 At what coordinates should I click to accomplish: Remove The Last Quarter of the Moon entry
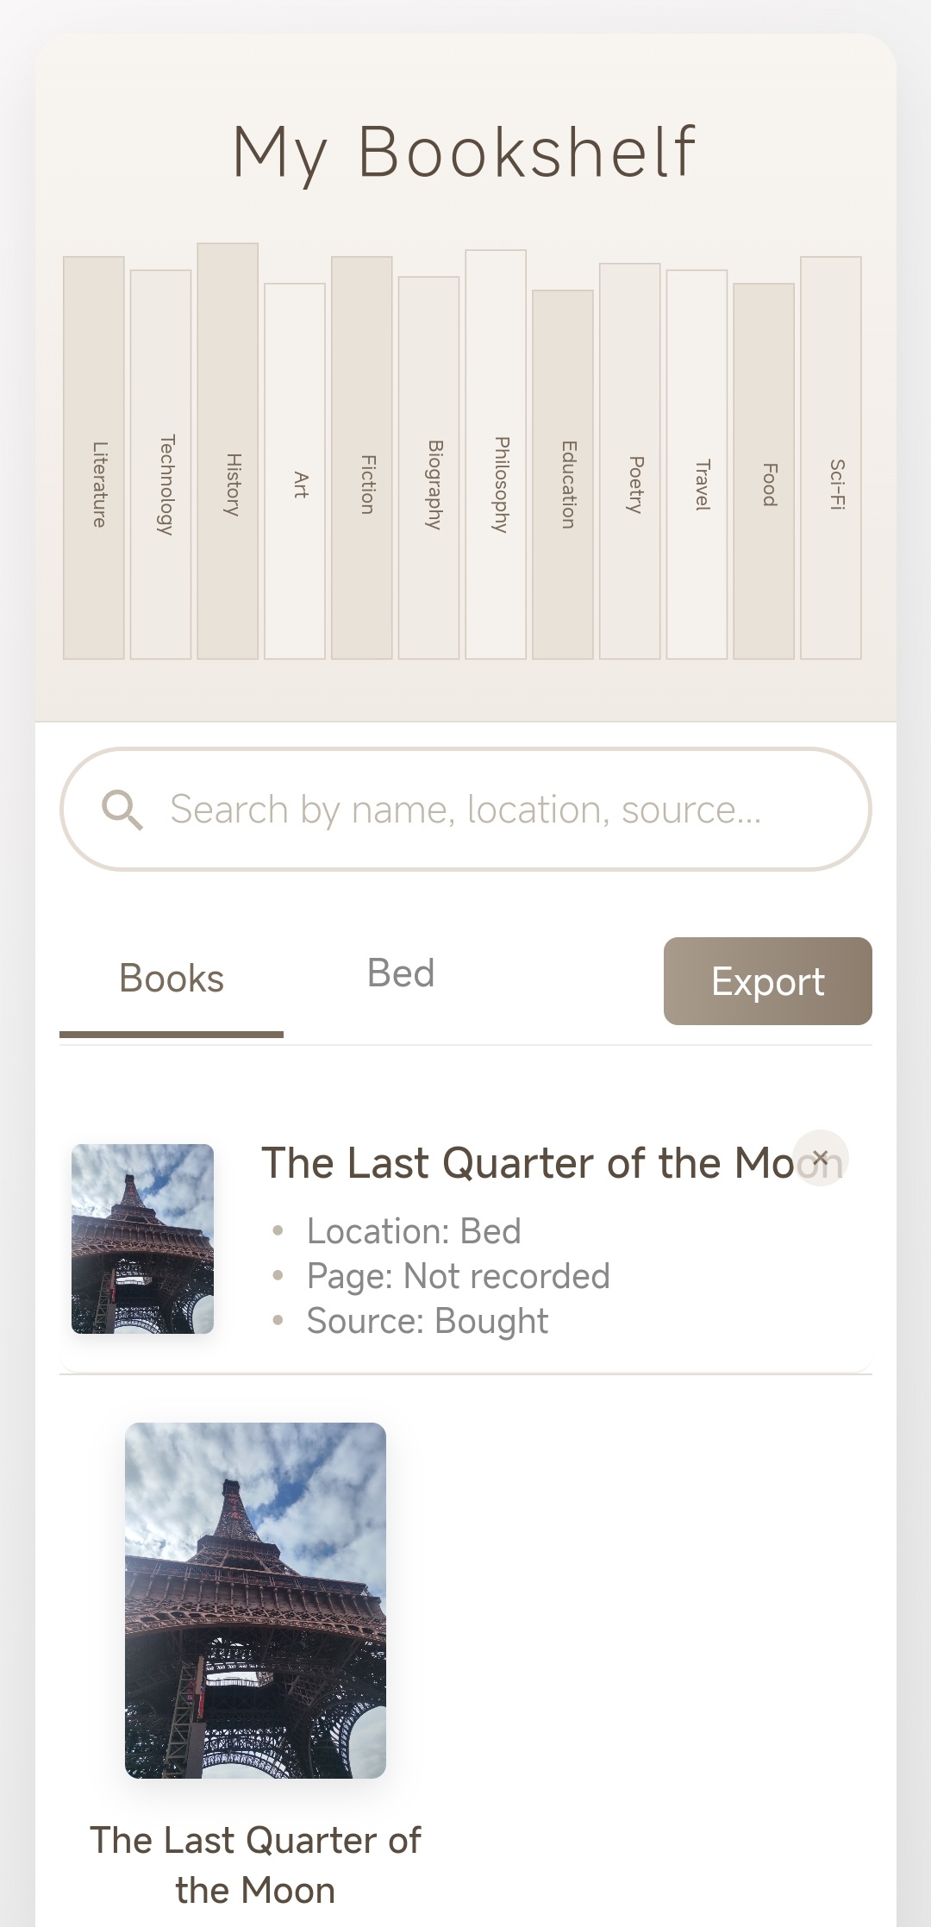(x=820, y=1158)
